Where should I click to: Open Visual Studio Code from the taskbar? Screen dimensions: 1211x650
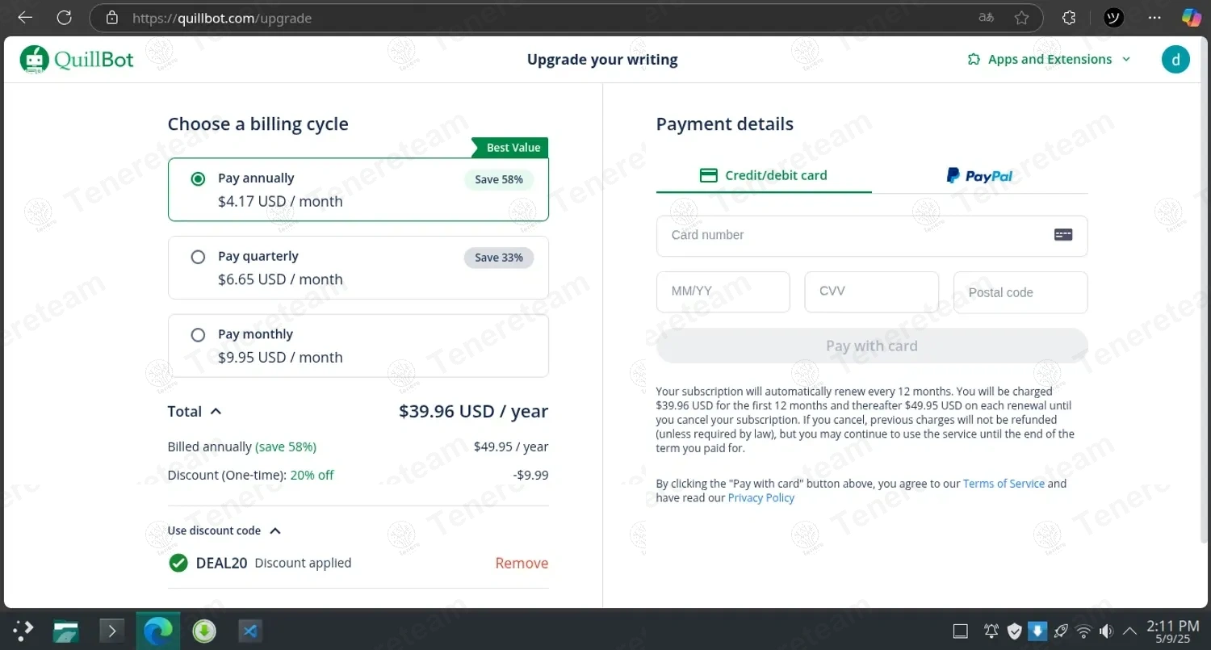[250, 631]
